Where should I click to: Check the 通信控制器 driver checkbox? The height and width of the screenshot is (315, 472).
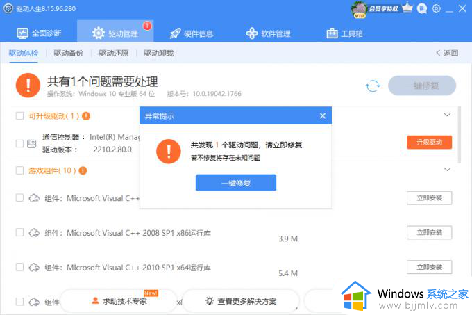tap(19, 143)
